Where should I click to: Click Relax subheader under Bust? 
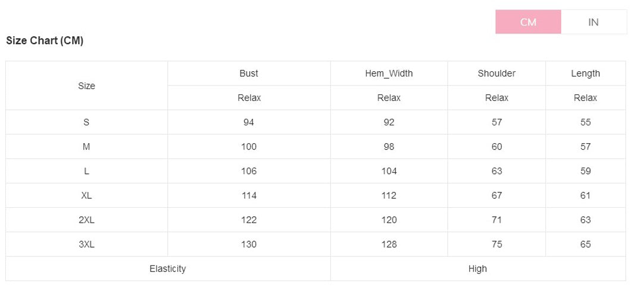coord(249,97)
